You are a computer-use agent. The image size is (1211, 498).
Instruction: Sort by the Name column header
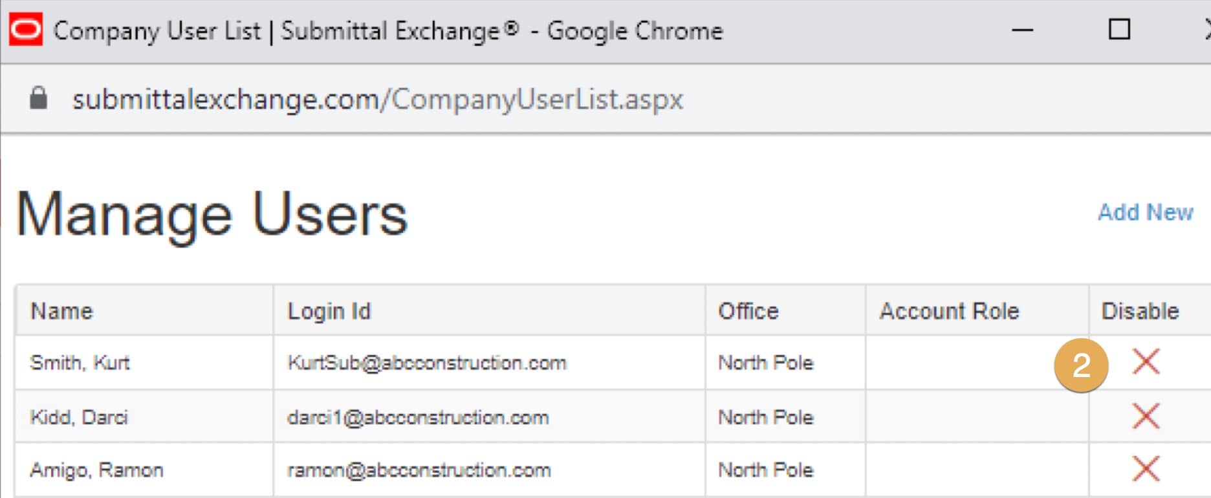point(62,311)
